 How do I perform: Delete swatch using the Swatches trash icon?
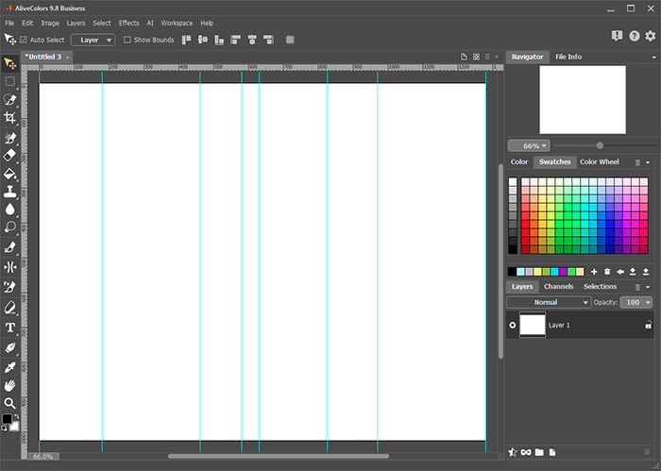[x=607, y=272]
